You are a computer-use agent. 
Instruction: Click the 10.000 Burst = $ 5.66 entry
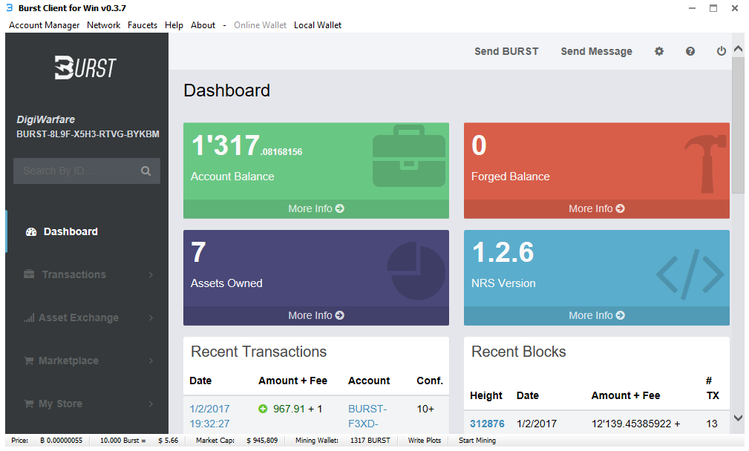(139, 441)
